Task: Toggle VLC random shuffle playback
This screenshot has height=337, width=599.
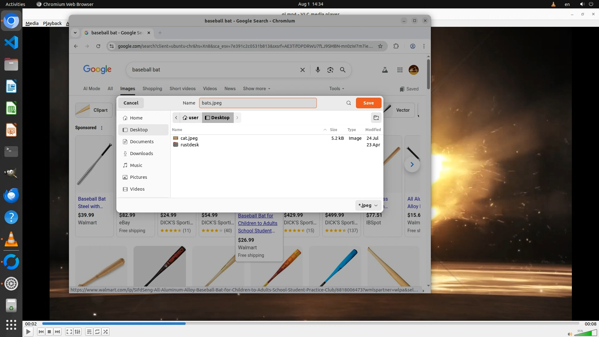Action: (x=106, y=332)
